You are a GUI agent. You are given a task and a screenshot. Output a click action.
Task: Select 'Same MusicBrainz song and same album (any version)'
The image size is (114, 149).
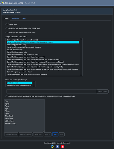(x=43, y=57)
